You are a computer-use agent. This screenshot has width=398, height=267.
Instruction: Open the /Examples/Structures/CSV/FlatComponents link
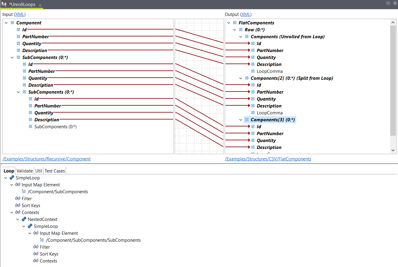[x=268, y=159]
